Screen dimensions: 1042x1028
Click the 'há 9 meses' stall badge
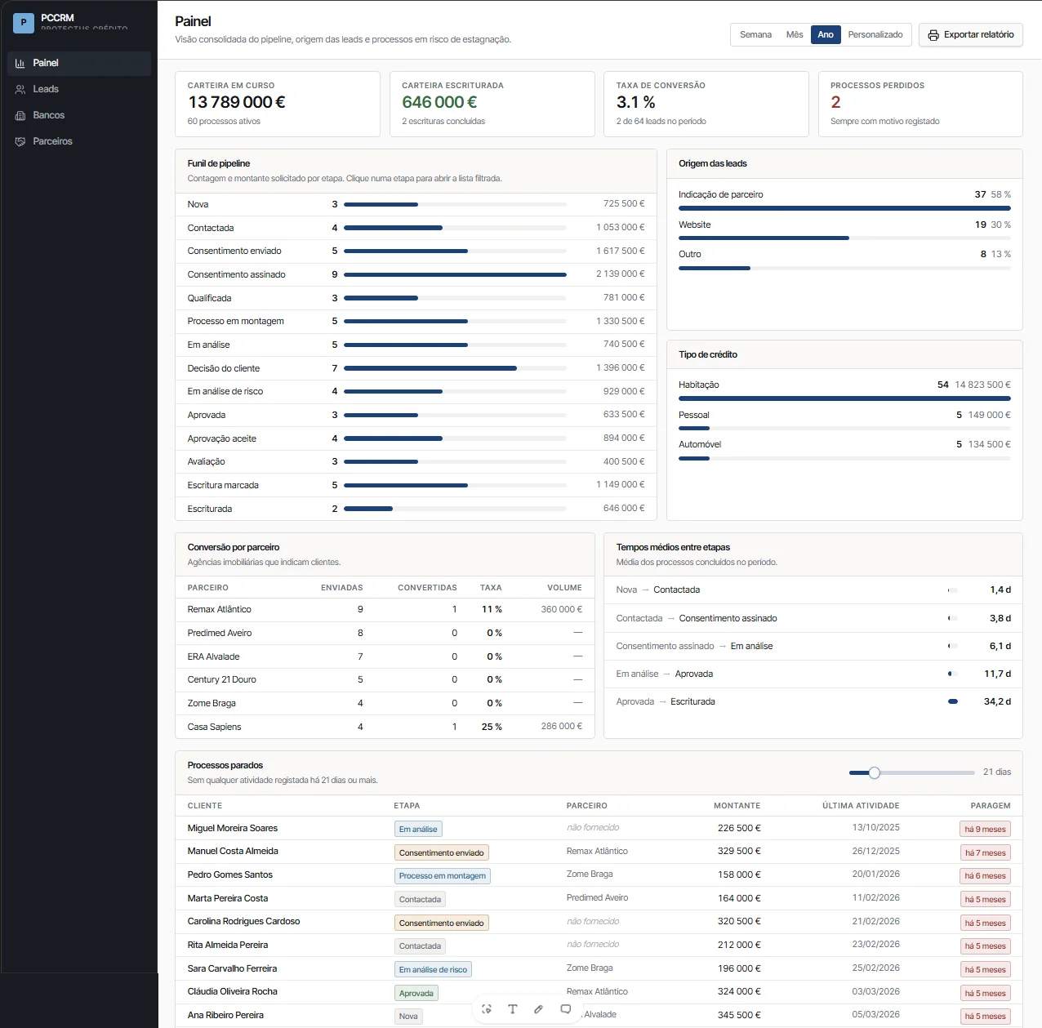click(x=985, y=829)
